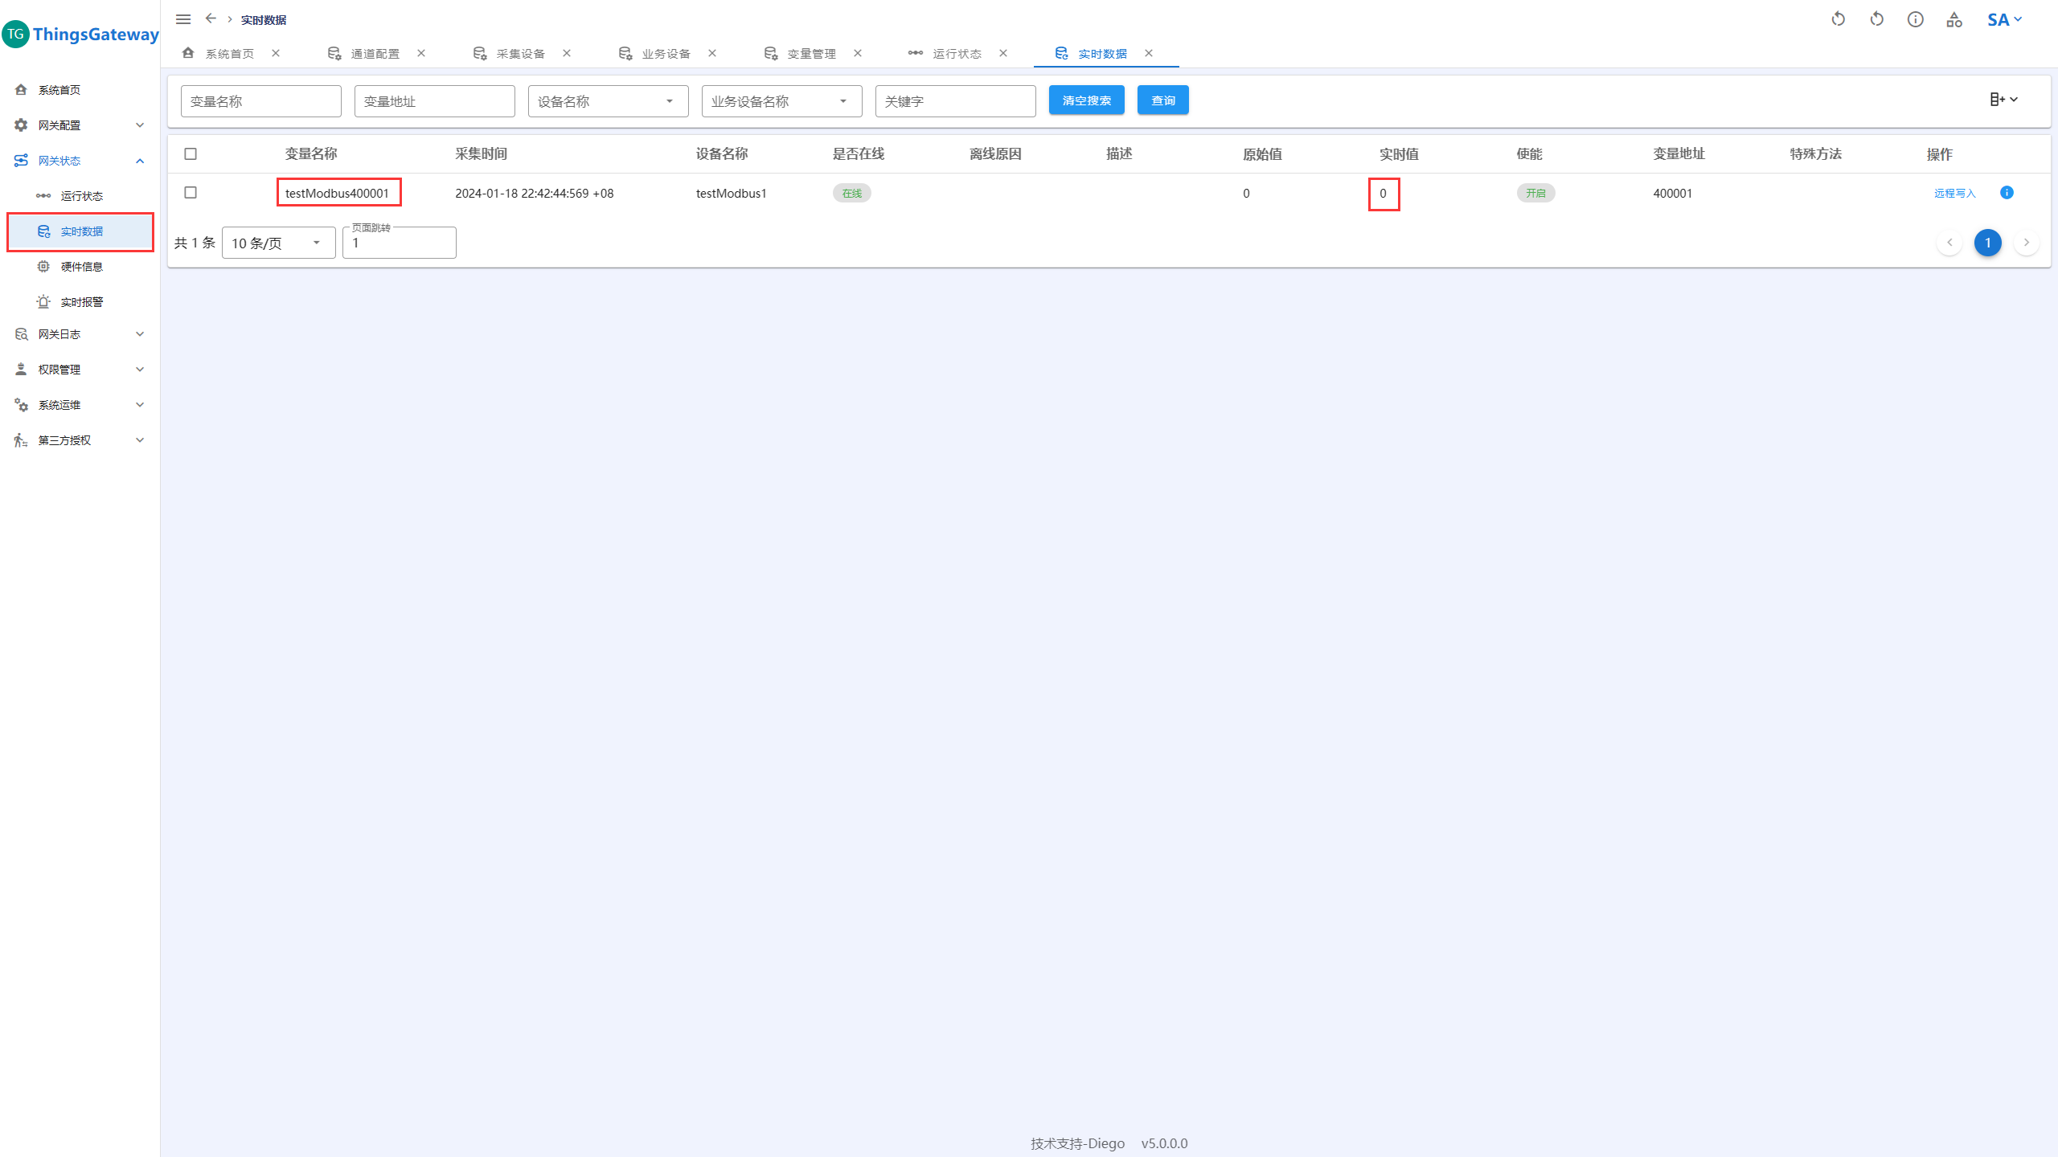Click the back arrow icon
The image size is (2058, 1157).
211,18
